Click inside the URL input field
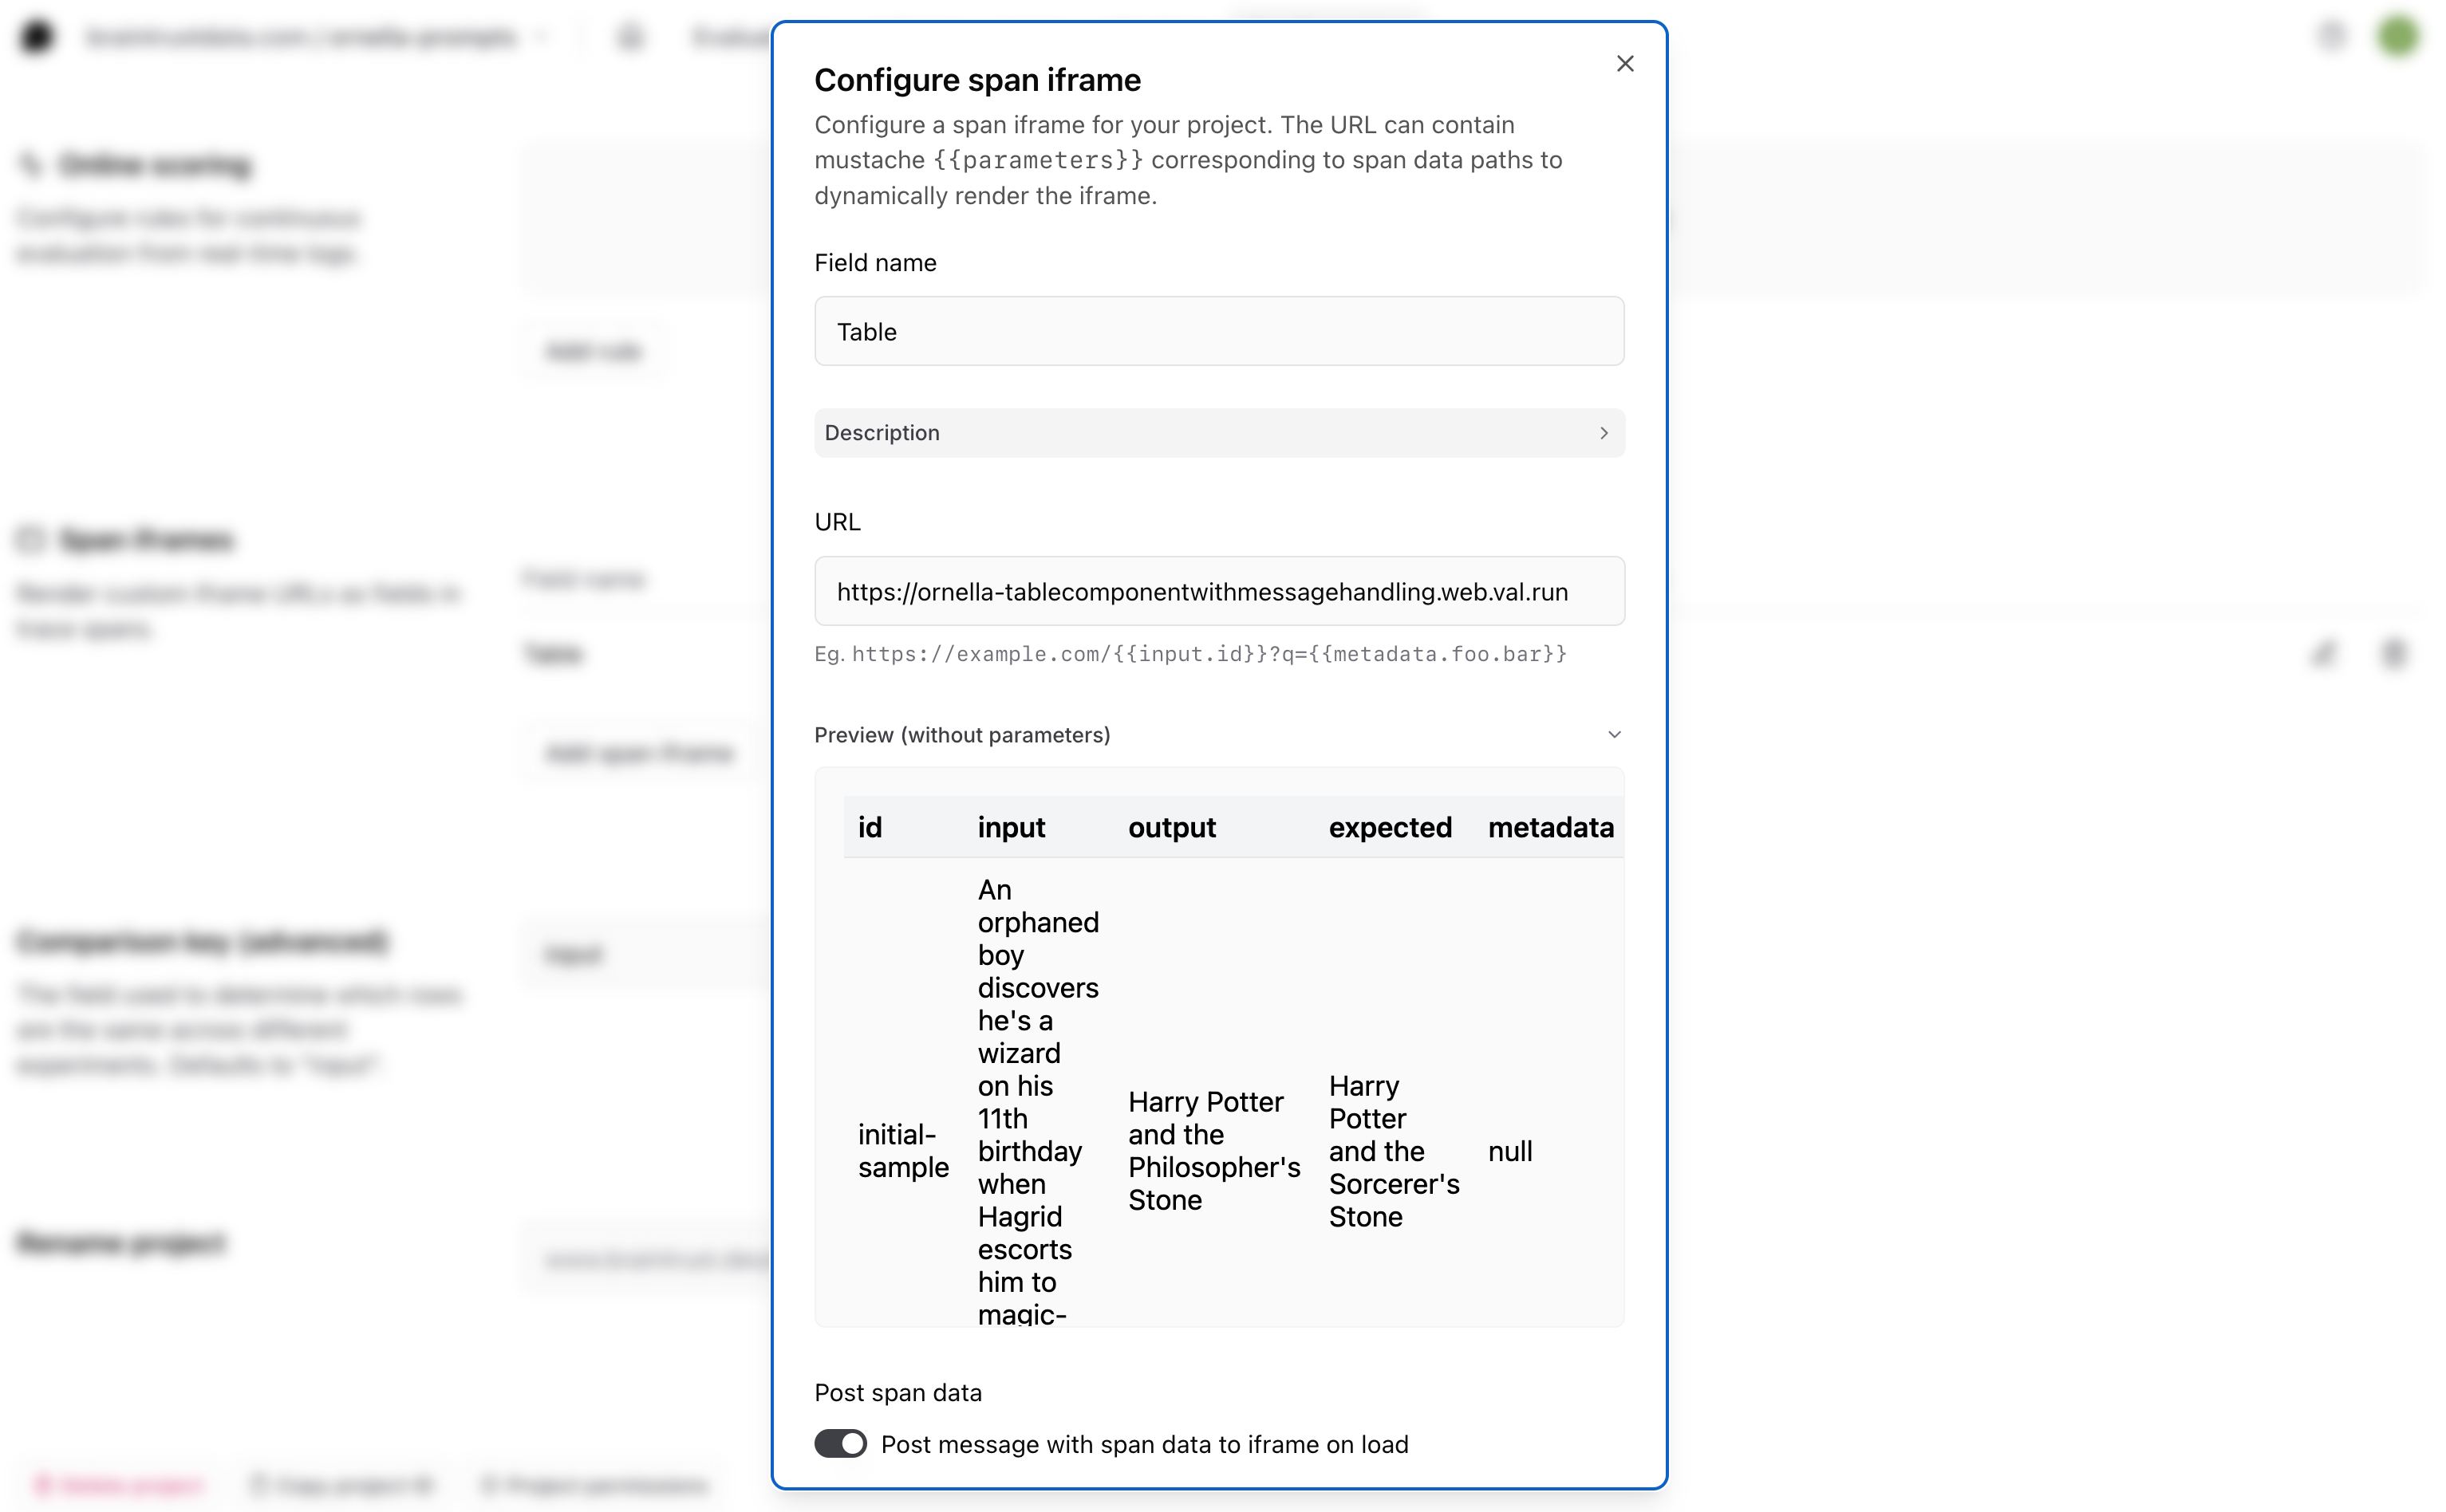This screenshot has width=2446, height=1512. tap(1218, 591)
